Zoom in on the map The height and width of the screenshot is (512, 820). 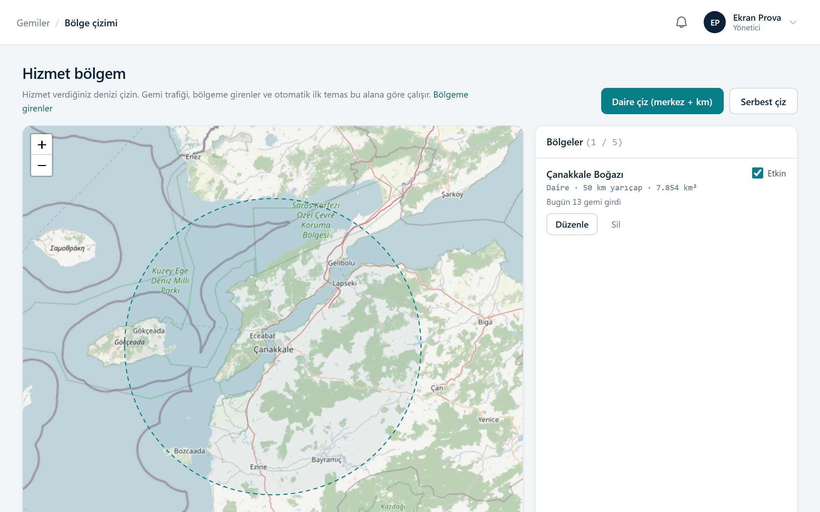click(x=42, y=145)
